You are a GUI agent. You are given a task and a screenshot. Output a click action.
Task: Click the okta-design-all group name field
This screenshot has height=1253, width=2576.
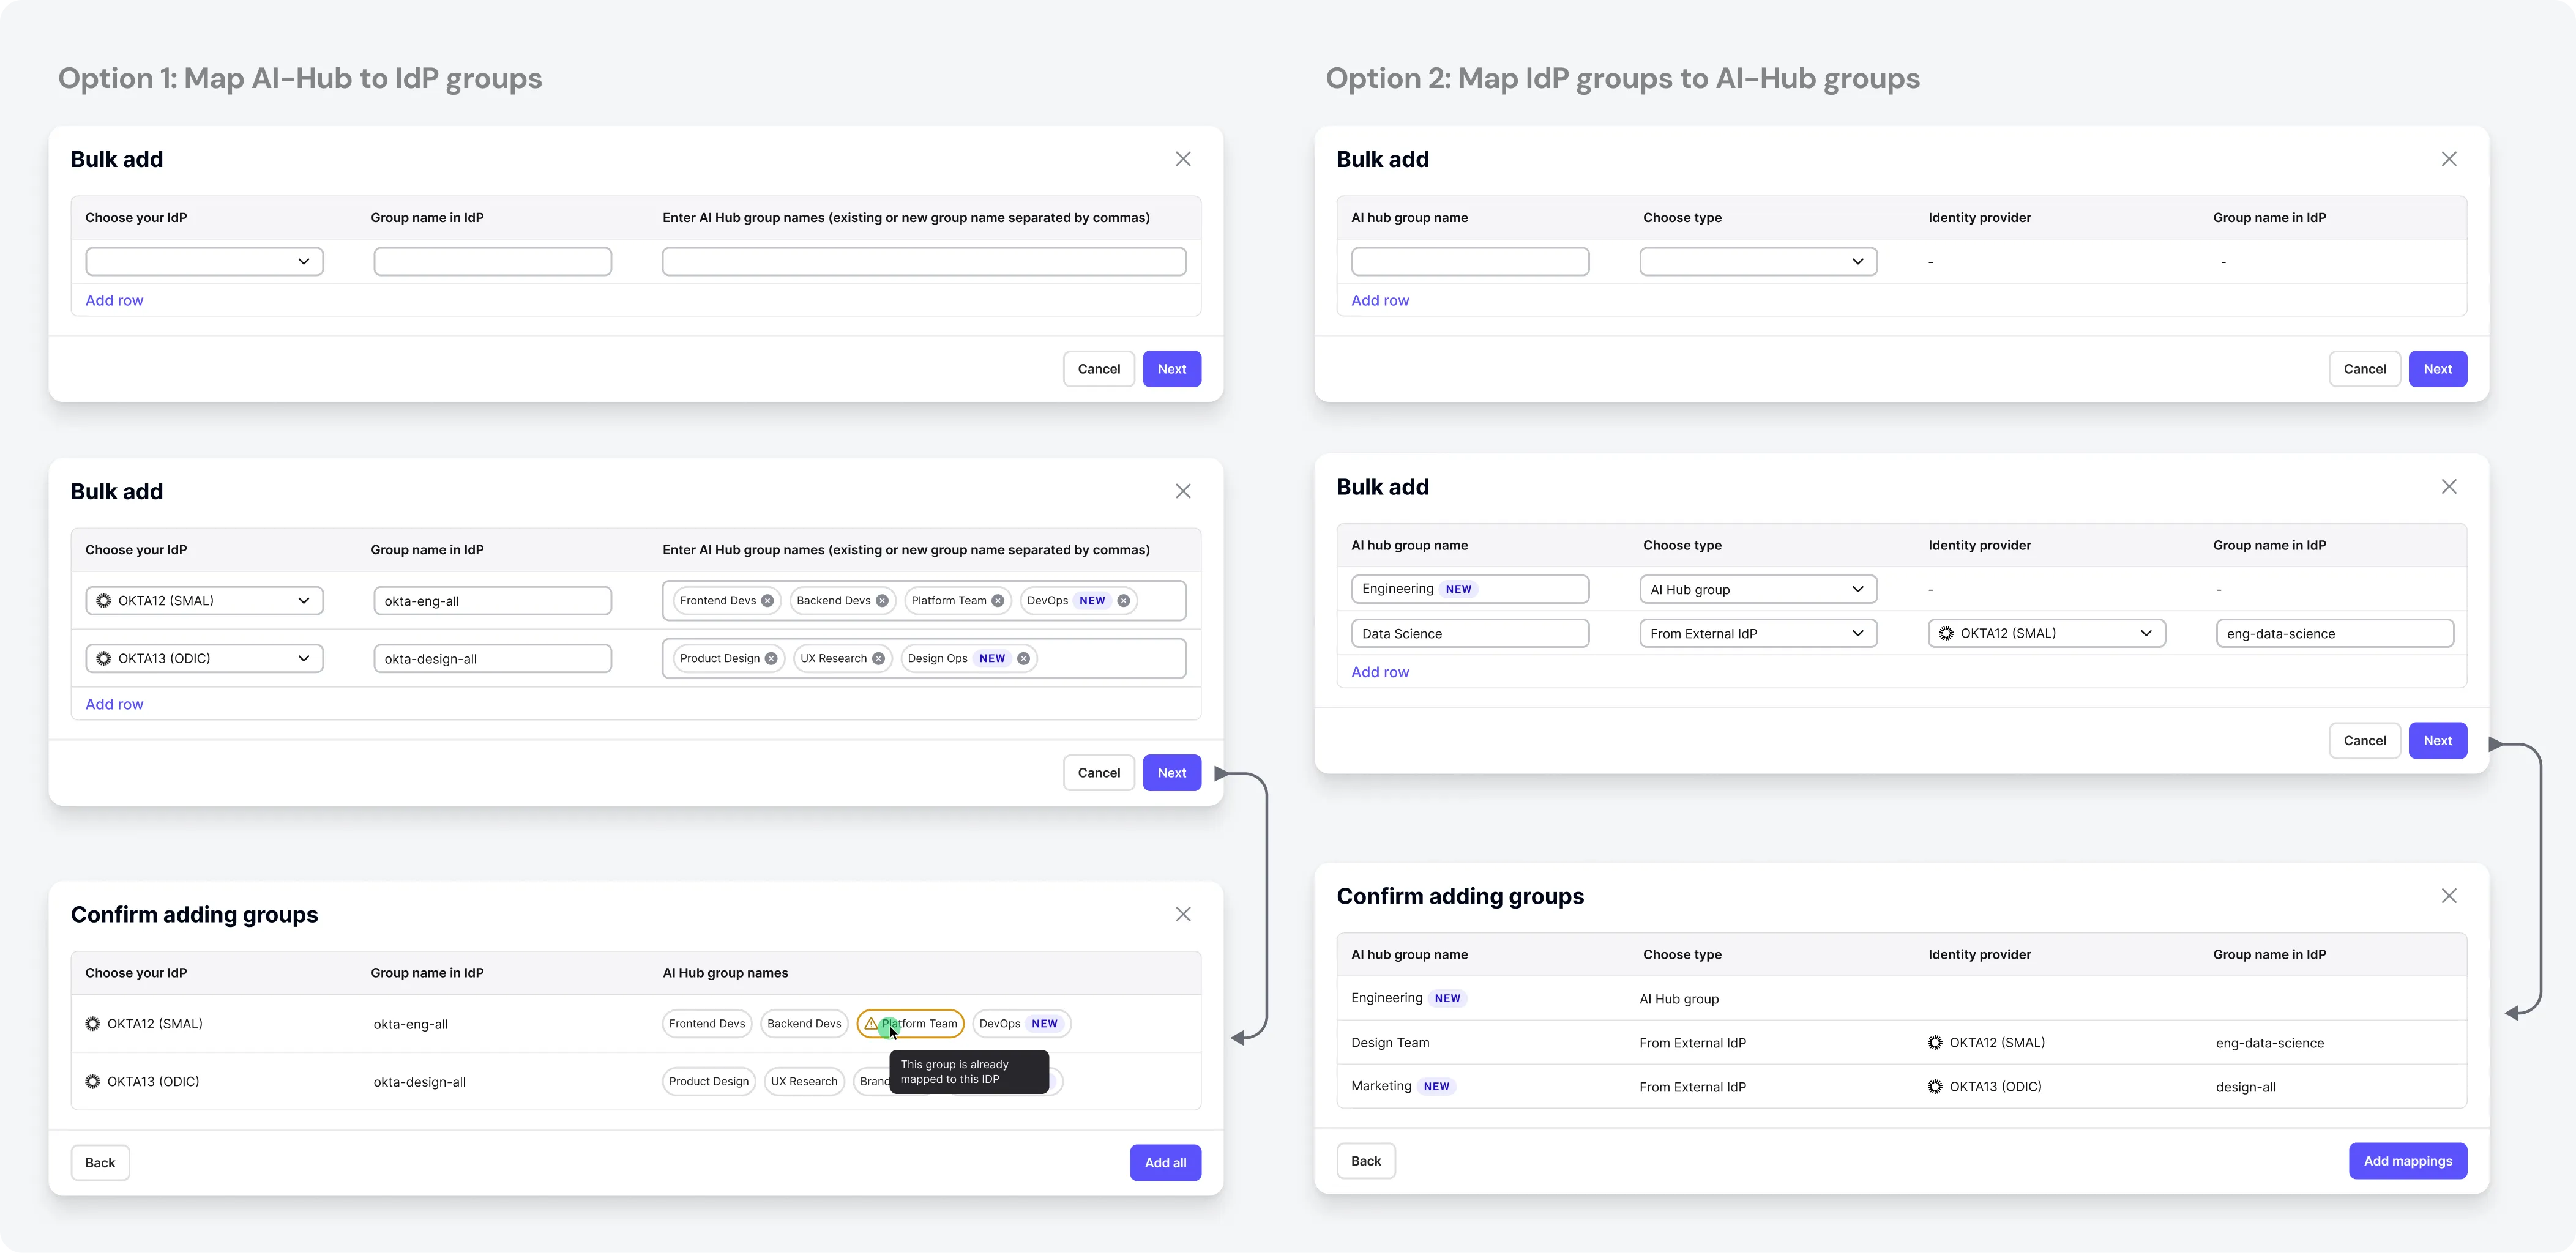[492, 659]
